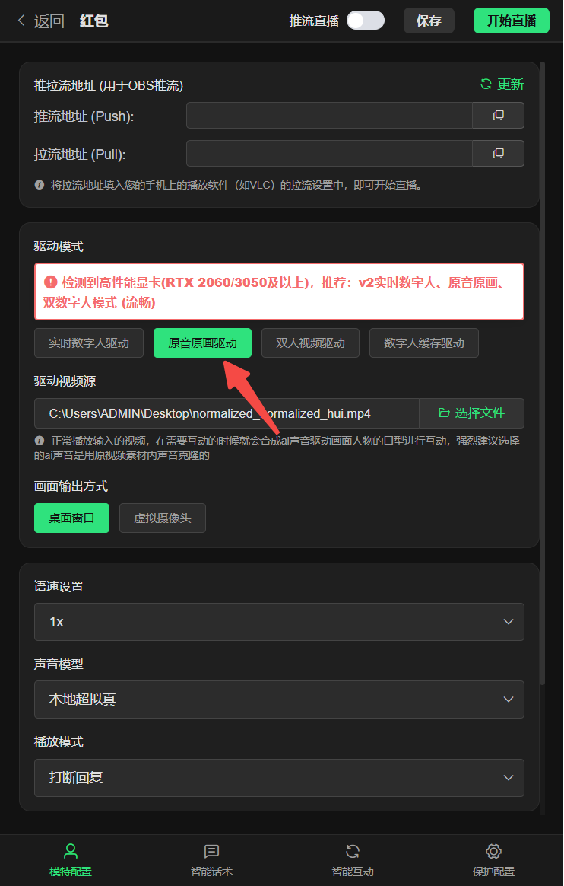
Task: Toggle the 推流直播 switch
Action: (x=366, y=21)
